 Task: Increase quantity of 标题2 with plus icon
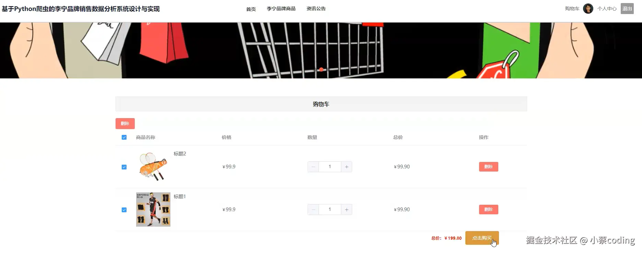tap(347, 167)
